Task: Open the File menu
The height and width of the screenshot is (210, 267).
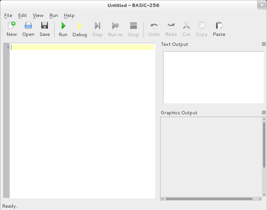Action: coord(8,16)
